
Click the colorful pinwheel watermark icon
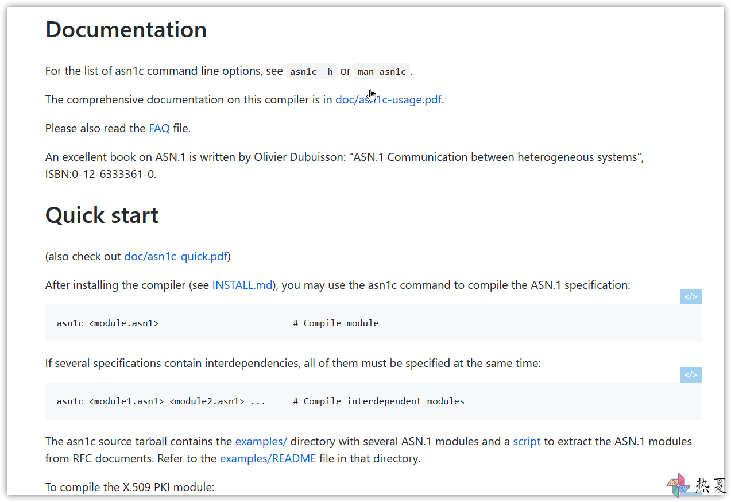point(678,486)
